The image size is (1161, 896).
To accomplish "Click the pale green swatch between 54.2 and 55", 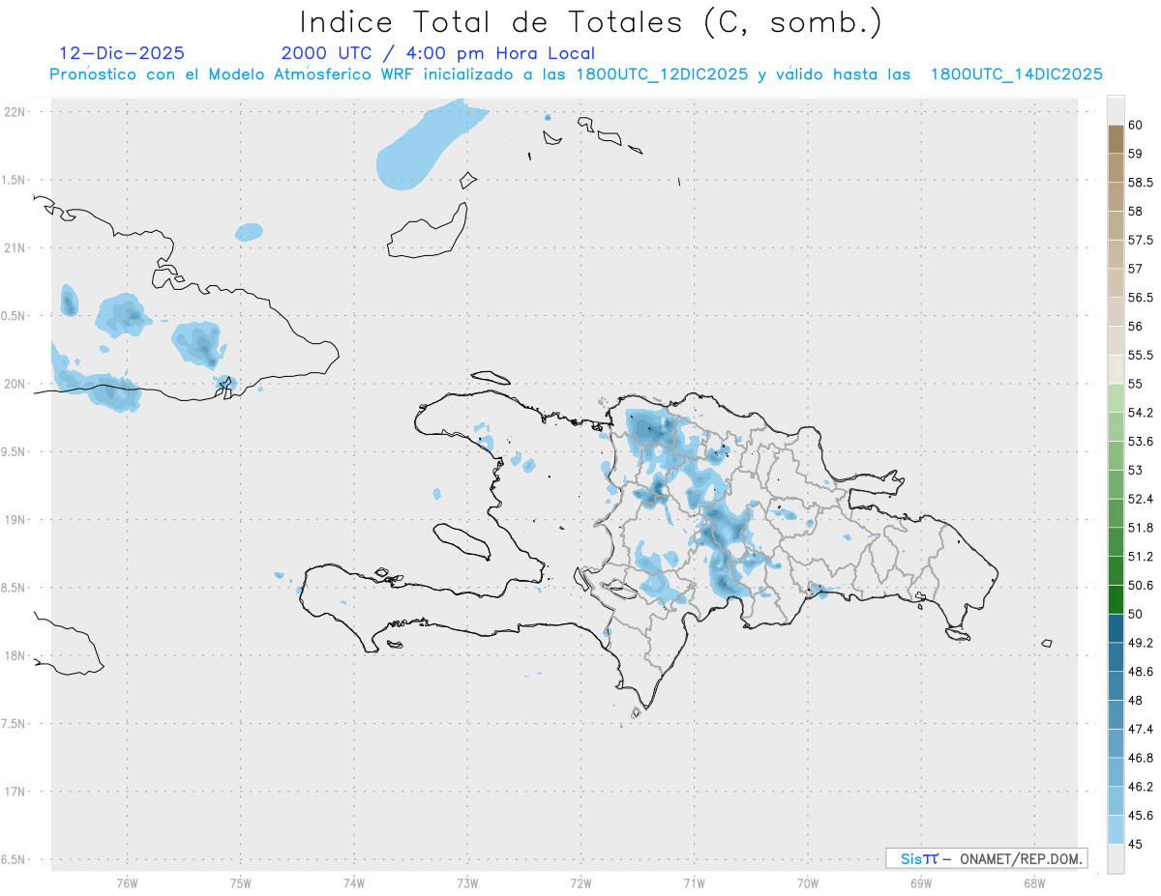I will click(1116, 398).
